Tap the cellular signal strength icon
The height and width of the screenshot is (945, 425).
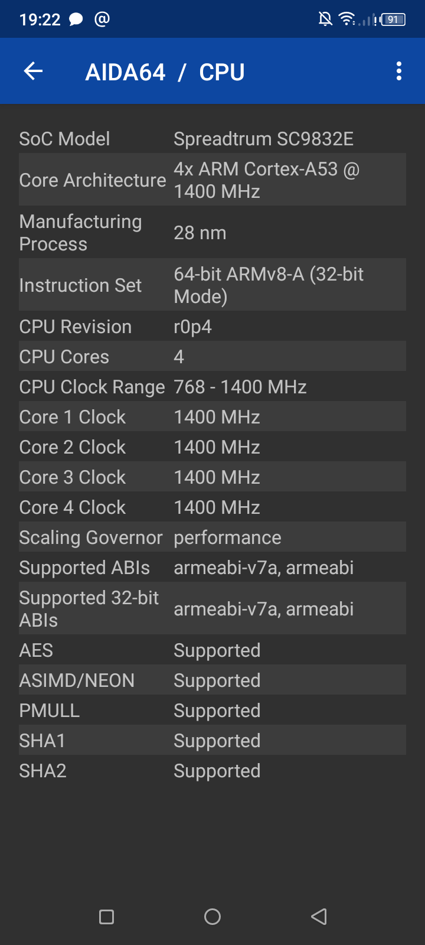coord(366,19)
